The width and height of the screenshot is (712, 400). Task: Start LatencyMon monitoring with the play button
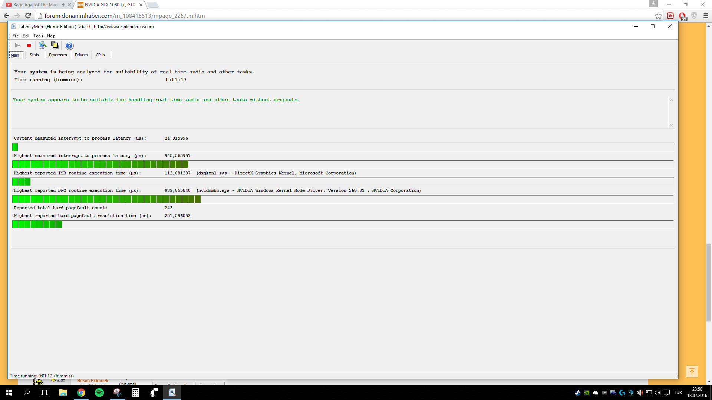point(17,45)
